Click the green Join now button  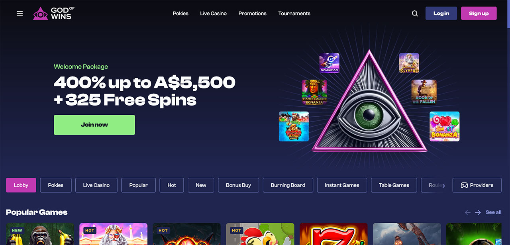pyautogui.click(x=94, y=125)
